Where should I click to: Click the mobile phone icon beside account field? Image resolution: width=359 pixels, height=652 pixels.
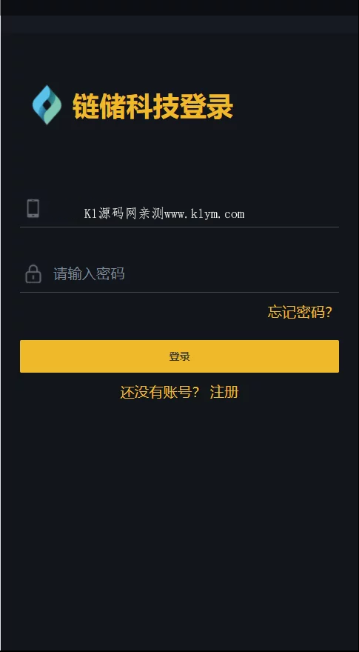click(x=33, y=208)
